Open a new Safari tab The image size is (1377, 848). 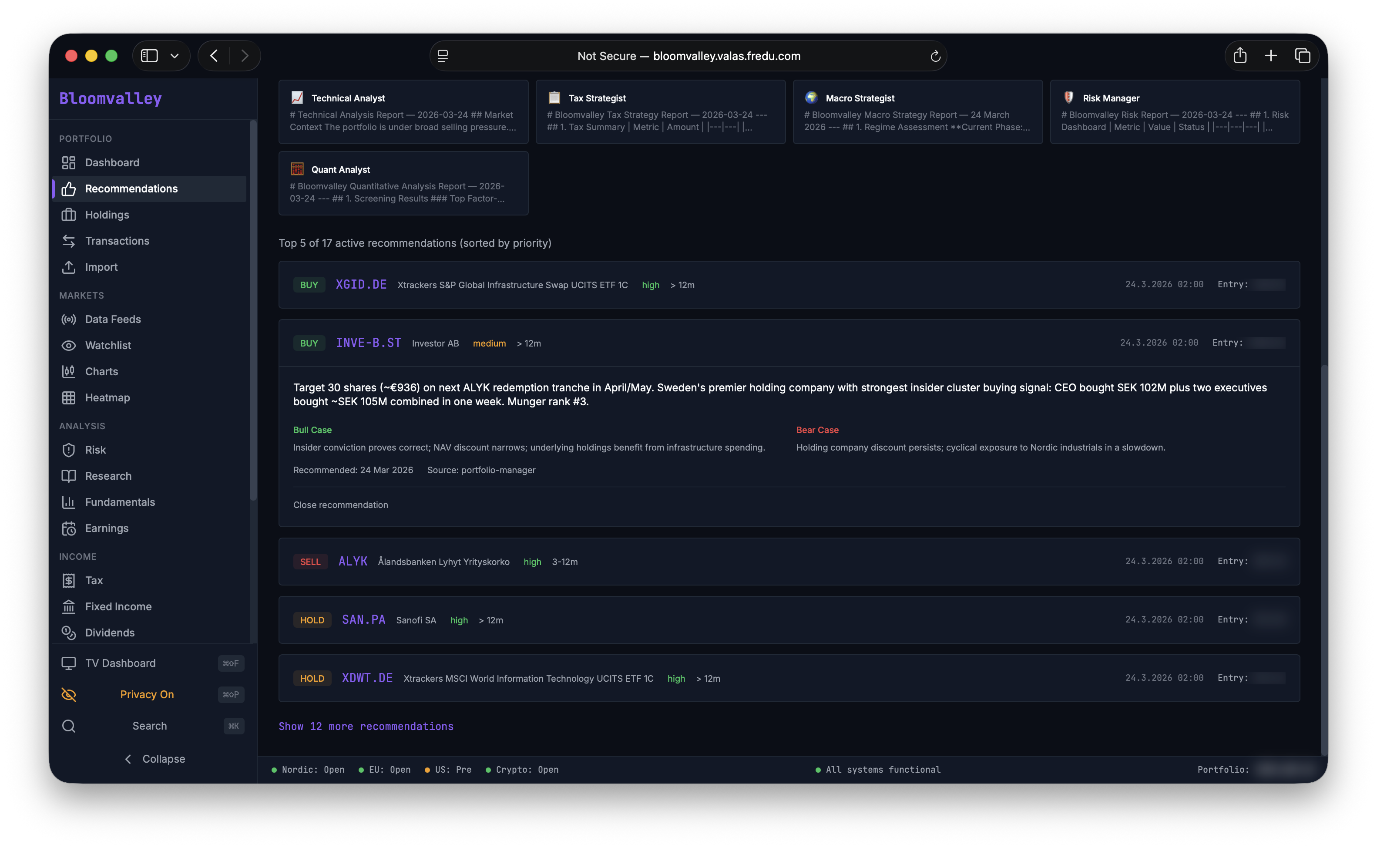1271,56
